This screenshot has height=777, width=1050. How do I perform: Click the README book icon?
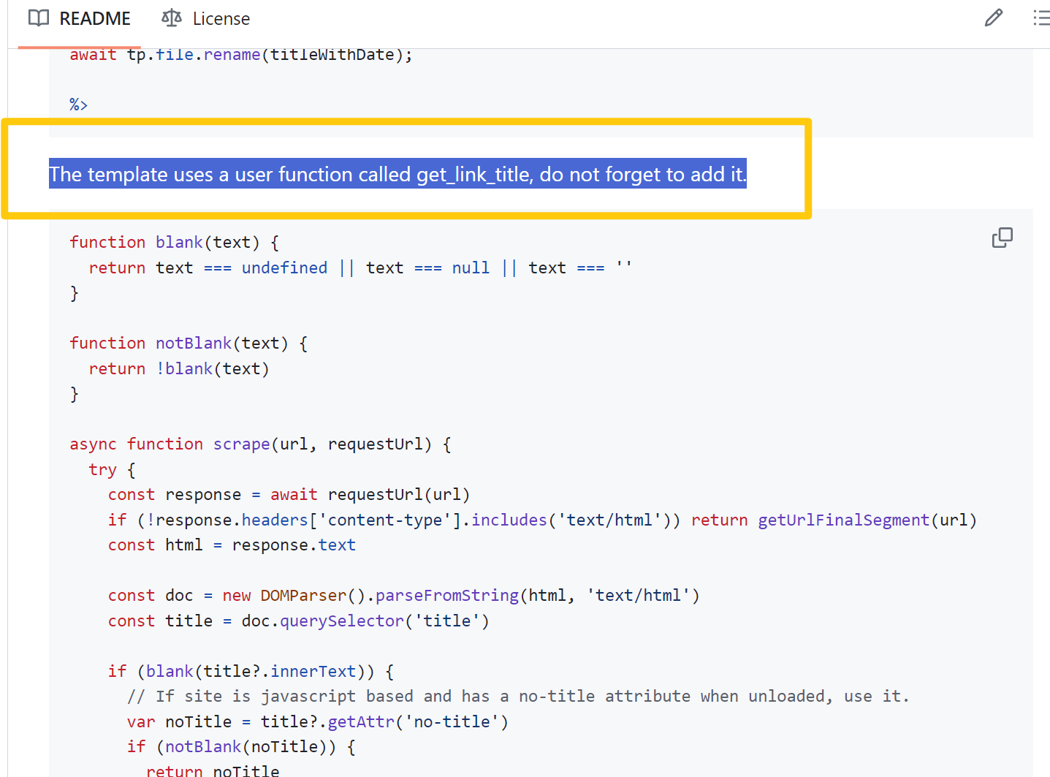coord(39,18)
